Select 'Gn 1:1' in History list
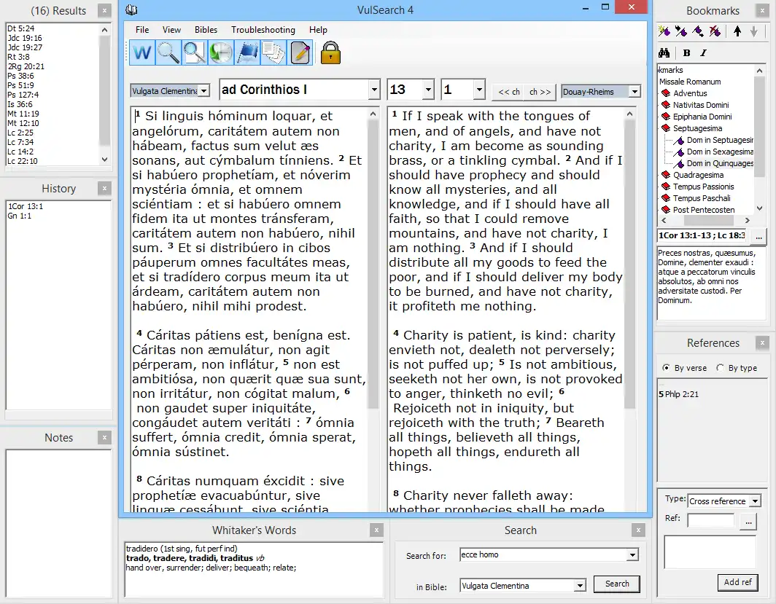Viewport: 776px width, 604px height. [19, 216]
